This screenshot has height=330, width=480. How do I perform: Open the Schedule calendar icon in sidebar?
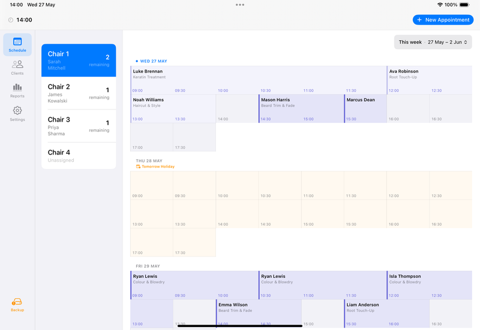tap(17, 41)
